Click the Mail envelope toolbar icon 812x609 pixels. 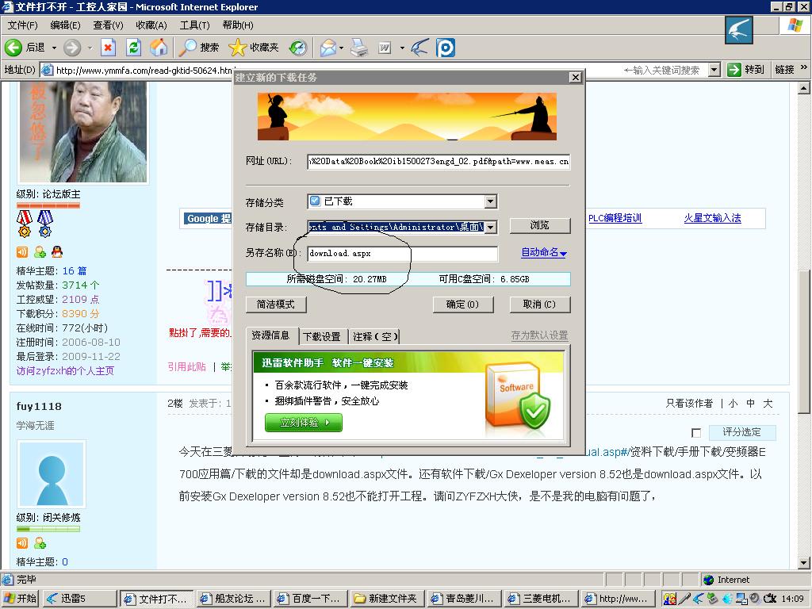[x=327, y=48]
